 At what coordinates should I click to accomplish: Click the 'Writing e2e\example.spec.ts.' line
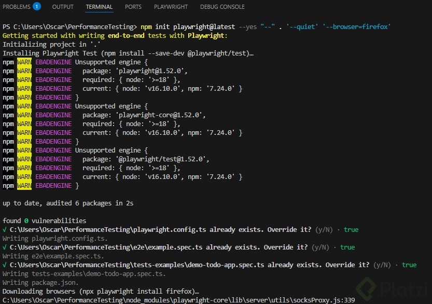coord(53,256)
